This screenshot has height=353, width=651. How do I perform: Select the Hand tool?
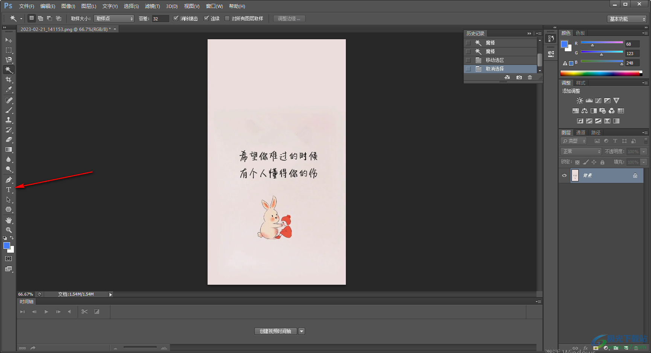point(9,220)
